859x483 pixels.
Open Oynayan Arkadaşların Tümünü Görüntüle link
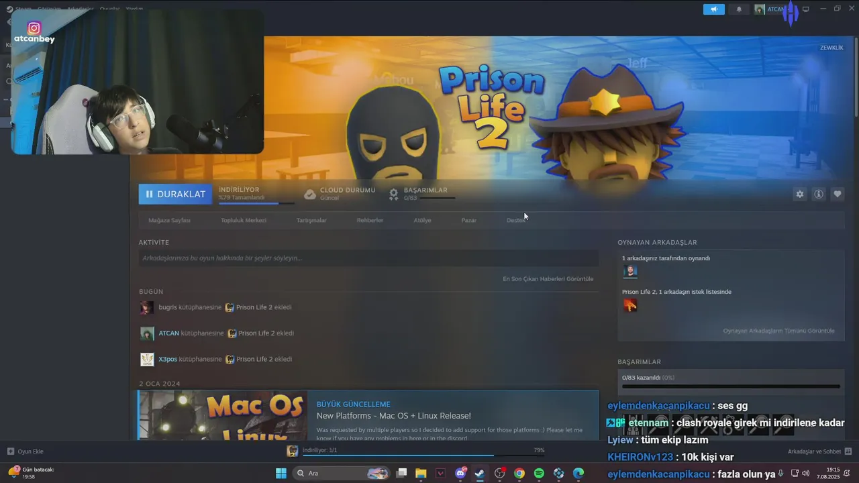(778, 331)
